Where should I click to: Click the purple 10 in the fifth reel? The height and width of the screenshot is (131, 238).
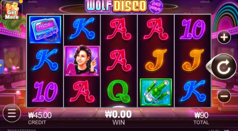click(x=193, y=29)
